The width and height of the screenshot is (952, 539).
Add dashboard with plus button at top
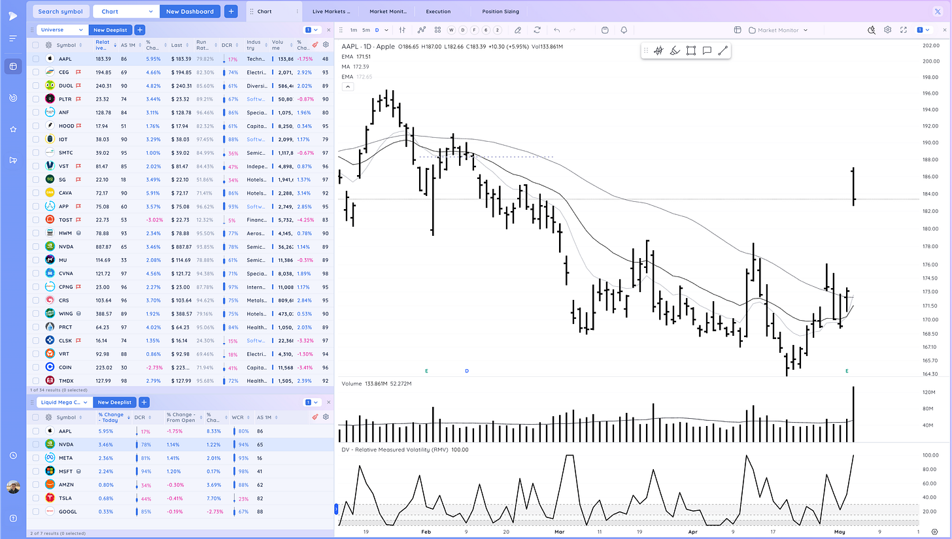coord(231,11)
